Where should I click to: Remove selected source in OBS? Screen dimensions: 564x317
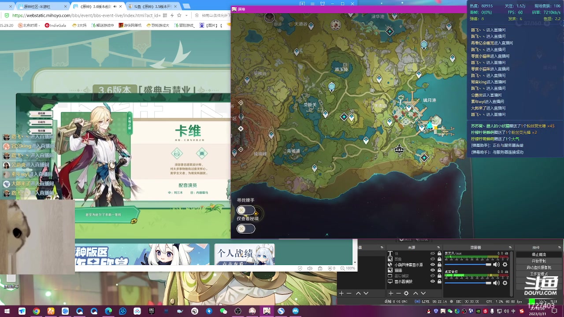399,293
